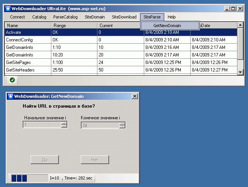Choose the GetNewDomain menu entry

point(170,26)
